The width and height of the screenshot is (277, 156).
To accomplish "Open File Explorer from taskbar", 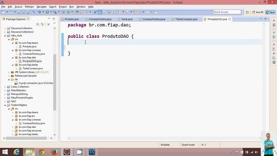I will click(29, 152).
